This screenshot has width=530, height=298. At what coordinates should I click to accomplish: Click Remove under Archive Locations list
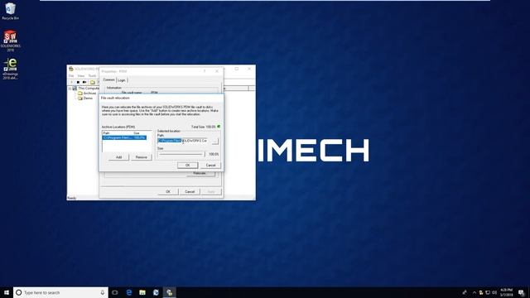pos(142,157)
